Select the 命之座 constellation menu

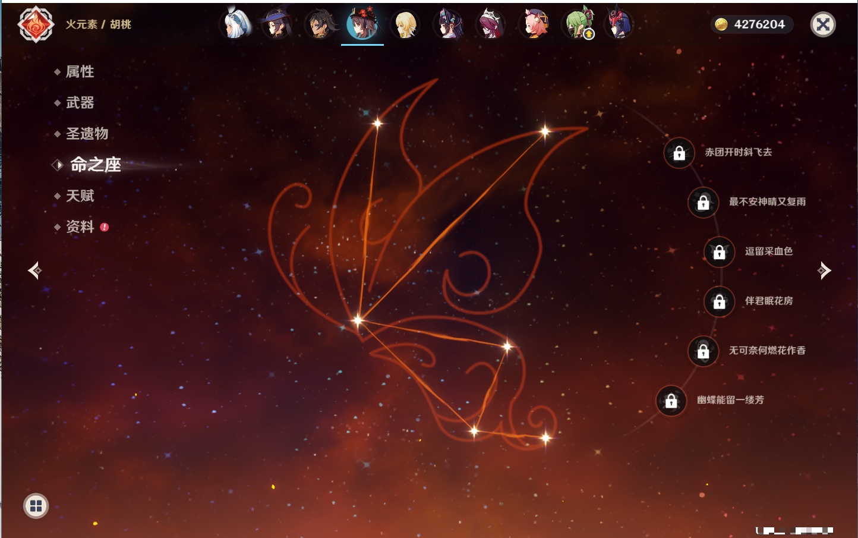click(96, 165)
